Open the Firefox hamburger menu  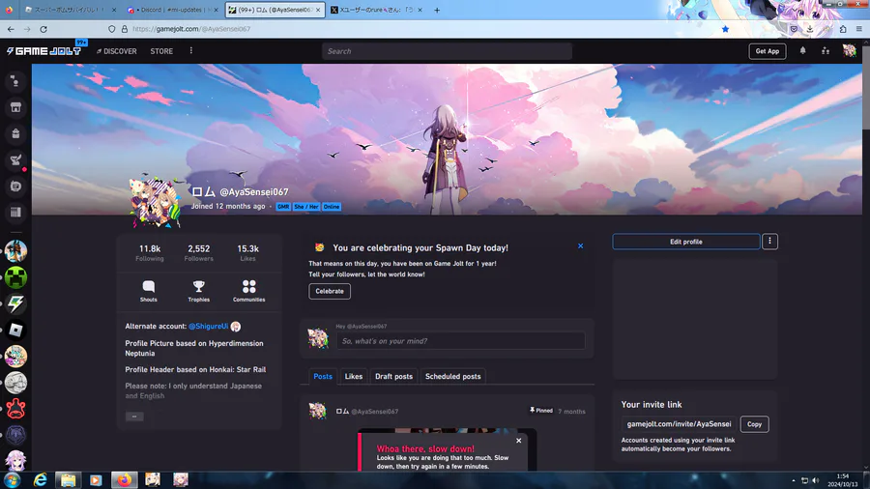point(859,29)
